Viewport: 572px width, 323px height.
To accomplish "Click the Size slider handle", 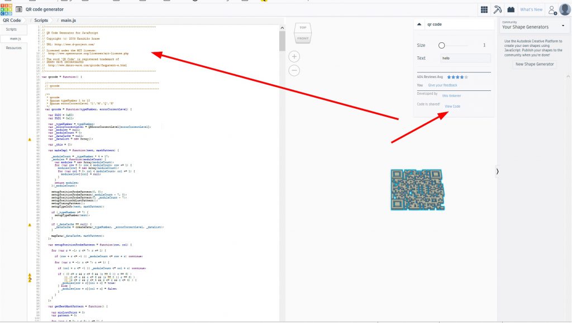I will pos(441,45).
